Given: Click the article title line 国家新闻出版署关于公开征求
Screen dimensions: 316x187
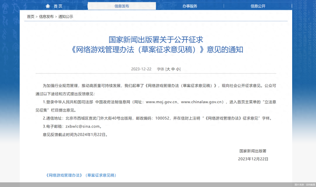Looking at the screenshot, I should pyautogui.click(x=156, y=40).
